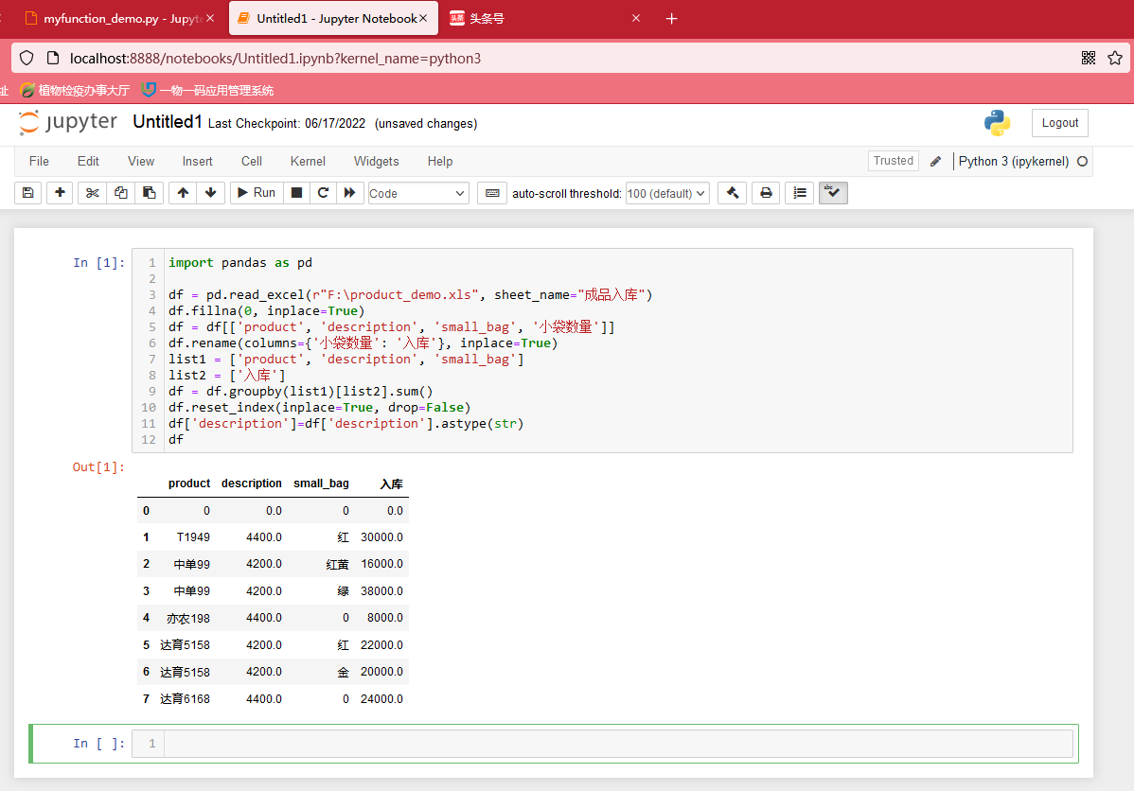Viewport: 1134px width, 791px height.
Task: Move selected cell down arrow
Action: [210, 193]
